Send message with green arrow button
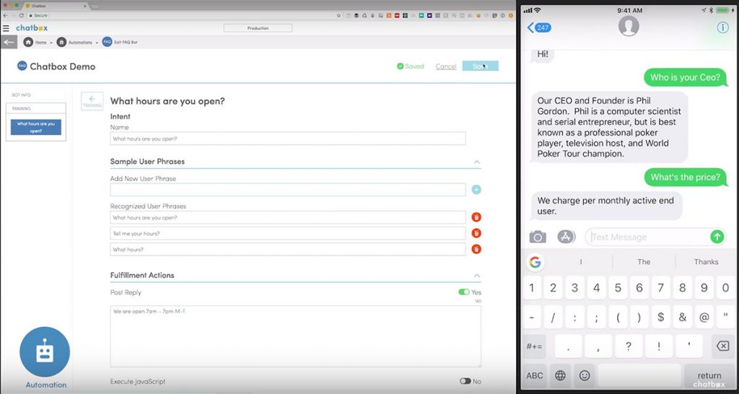 point(717,237)
